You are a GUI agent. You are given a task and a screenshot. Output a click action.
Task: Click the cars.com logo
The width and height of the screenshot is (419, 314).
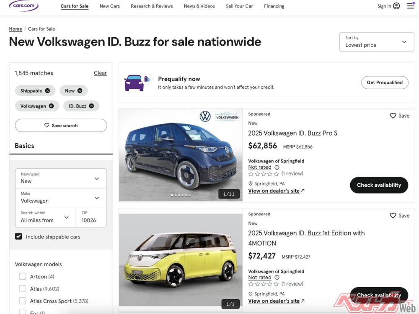[24, 6]
